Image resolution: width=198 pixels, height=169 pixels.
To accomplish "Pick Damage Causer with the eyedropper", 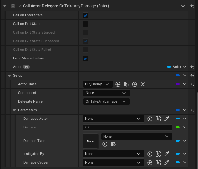I will tap(166, 162).
